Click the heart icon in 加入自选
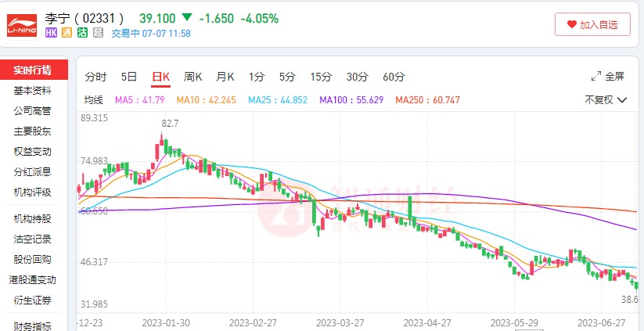Screen dimensions: 644x331 pos(572,24)
